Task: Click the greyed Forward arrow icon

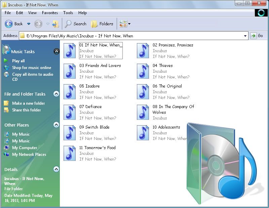Action: tap(38, 24)
